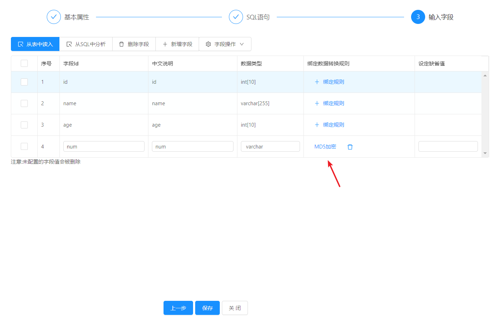Click the gear icon on 字段操作
This screenshot has height=323, width=499.
pos(208,44)
